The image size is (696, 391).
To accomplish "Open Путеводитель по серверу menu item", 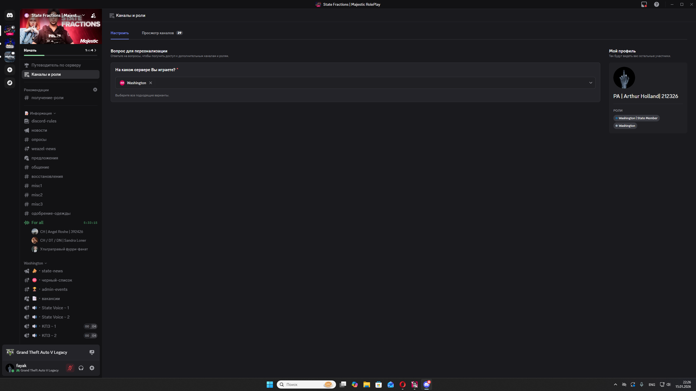I will click(x=56, y=65).
